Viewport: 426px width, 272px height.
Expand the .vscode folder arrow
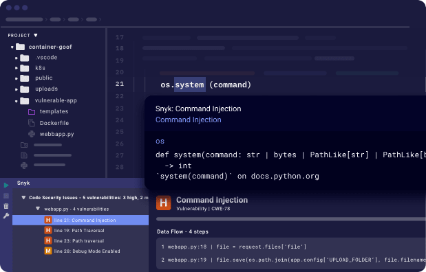point(17,58)
